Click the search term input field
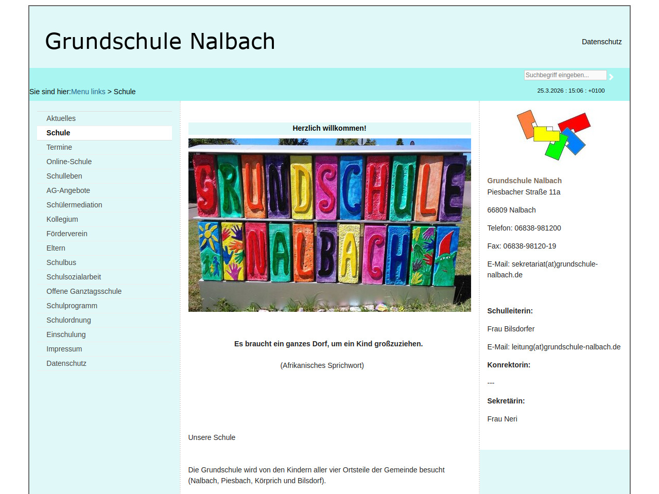Screen dimensions: 659x494 (x=565, y=75)
